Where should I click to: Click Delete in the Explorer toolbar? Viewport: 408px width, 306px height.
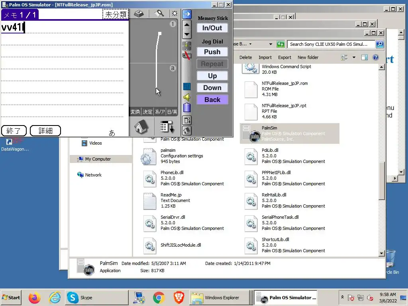[245, 57]
